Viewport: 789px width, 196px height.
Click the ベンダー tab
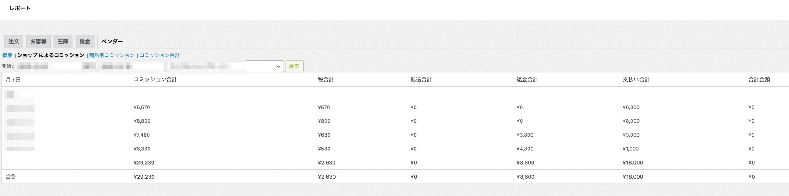click(112, 42)
